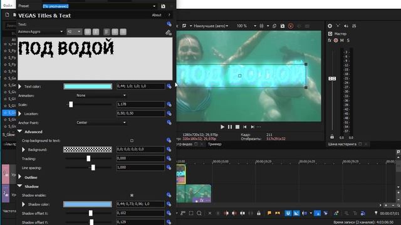The height and width of the screenshot is (225, 401).
Task: Click the Scale slider handle
Action: (x=71, y=104)
